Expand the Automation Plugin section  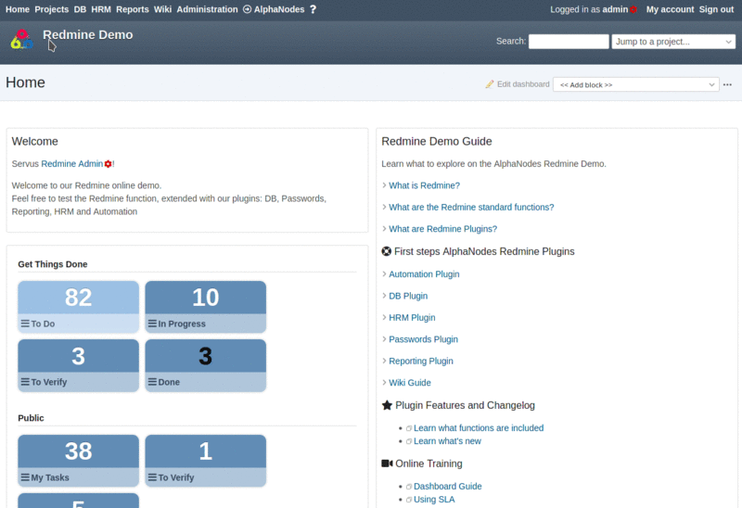(424, 274)
